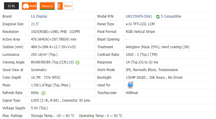Click the Panel Type label
This screenshot has width=216, height=119.
click(x=106, y=24)
